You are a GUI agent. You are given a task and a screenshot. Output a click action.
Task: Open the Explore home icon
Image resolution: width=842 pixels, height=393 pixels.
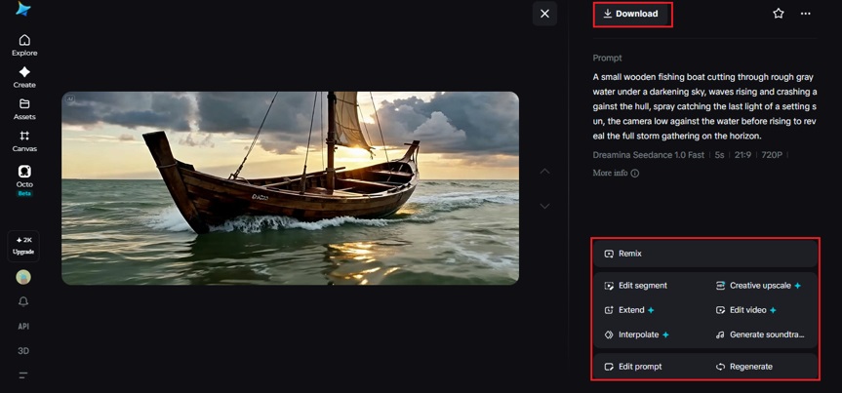24,40
